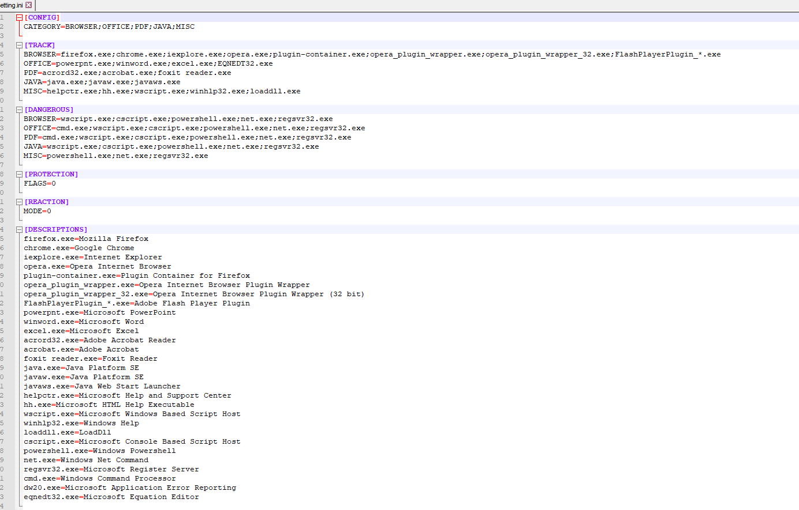This screenshot has width=799, height=510.
Task: Click the MISC=helpctr.exe line
Action: pyautogui.click(x=162, y=91)
